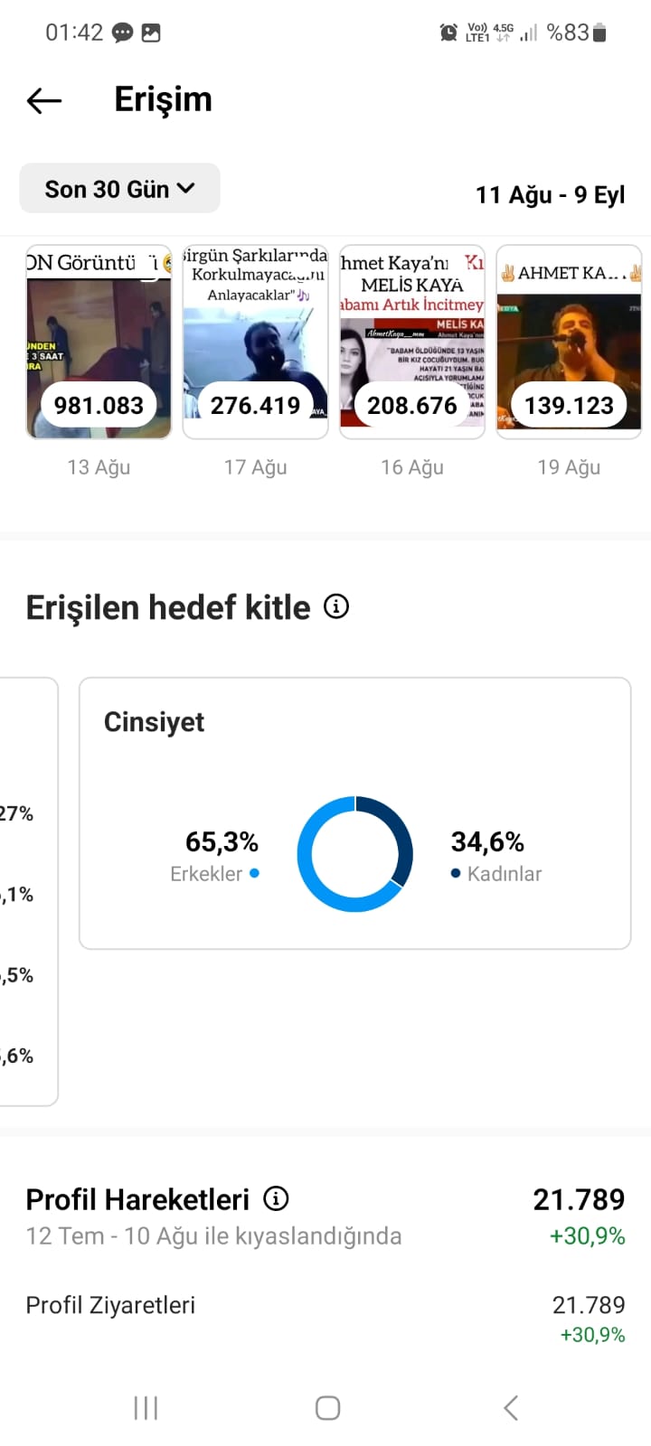Tap the Android navigation back chevron

[511, 1407]
